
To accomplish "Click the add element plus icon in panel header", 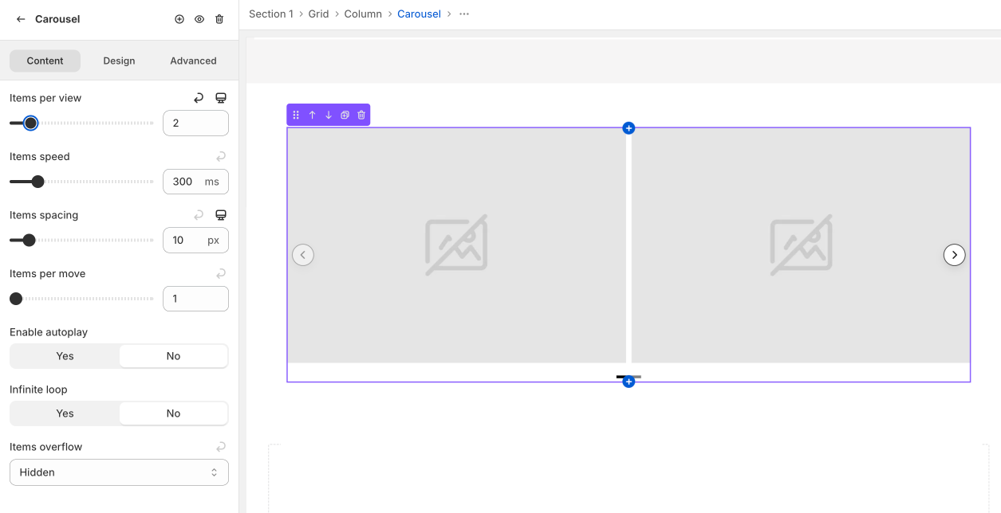I will pyautogui.click(x=179, y=19).
